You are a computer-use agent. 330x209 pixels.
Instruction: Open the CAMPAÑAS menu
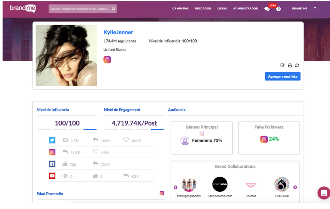tap(180, 9)
